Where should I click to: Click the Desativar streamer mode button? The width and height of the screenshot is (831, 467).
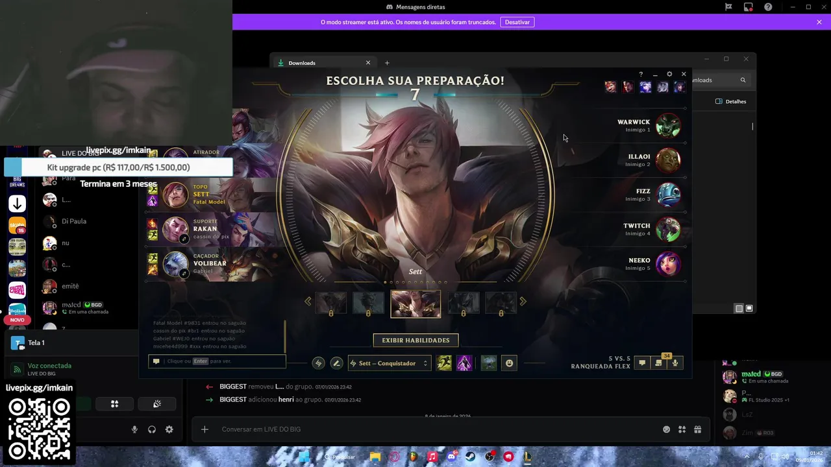[x=517, y=22]
